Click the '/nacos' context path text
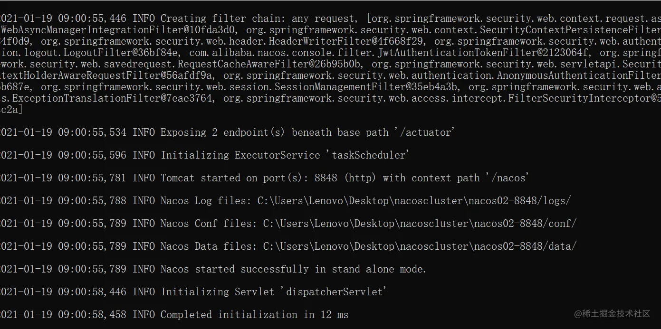 tap(508, 178)
